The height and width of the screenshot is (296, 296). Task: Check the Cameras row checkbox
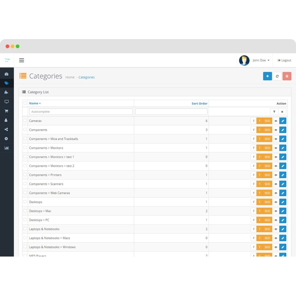click(25, 120)
